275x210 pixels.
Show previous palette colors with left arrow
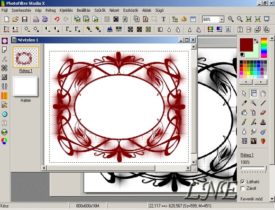click(x=246, y=82)
